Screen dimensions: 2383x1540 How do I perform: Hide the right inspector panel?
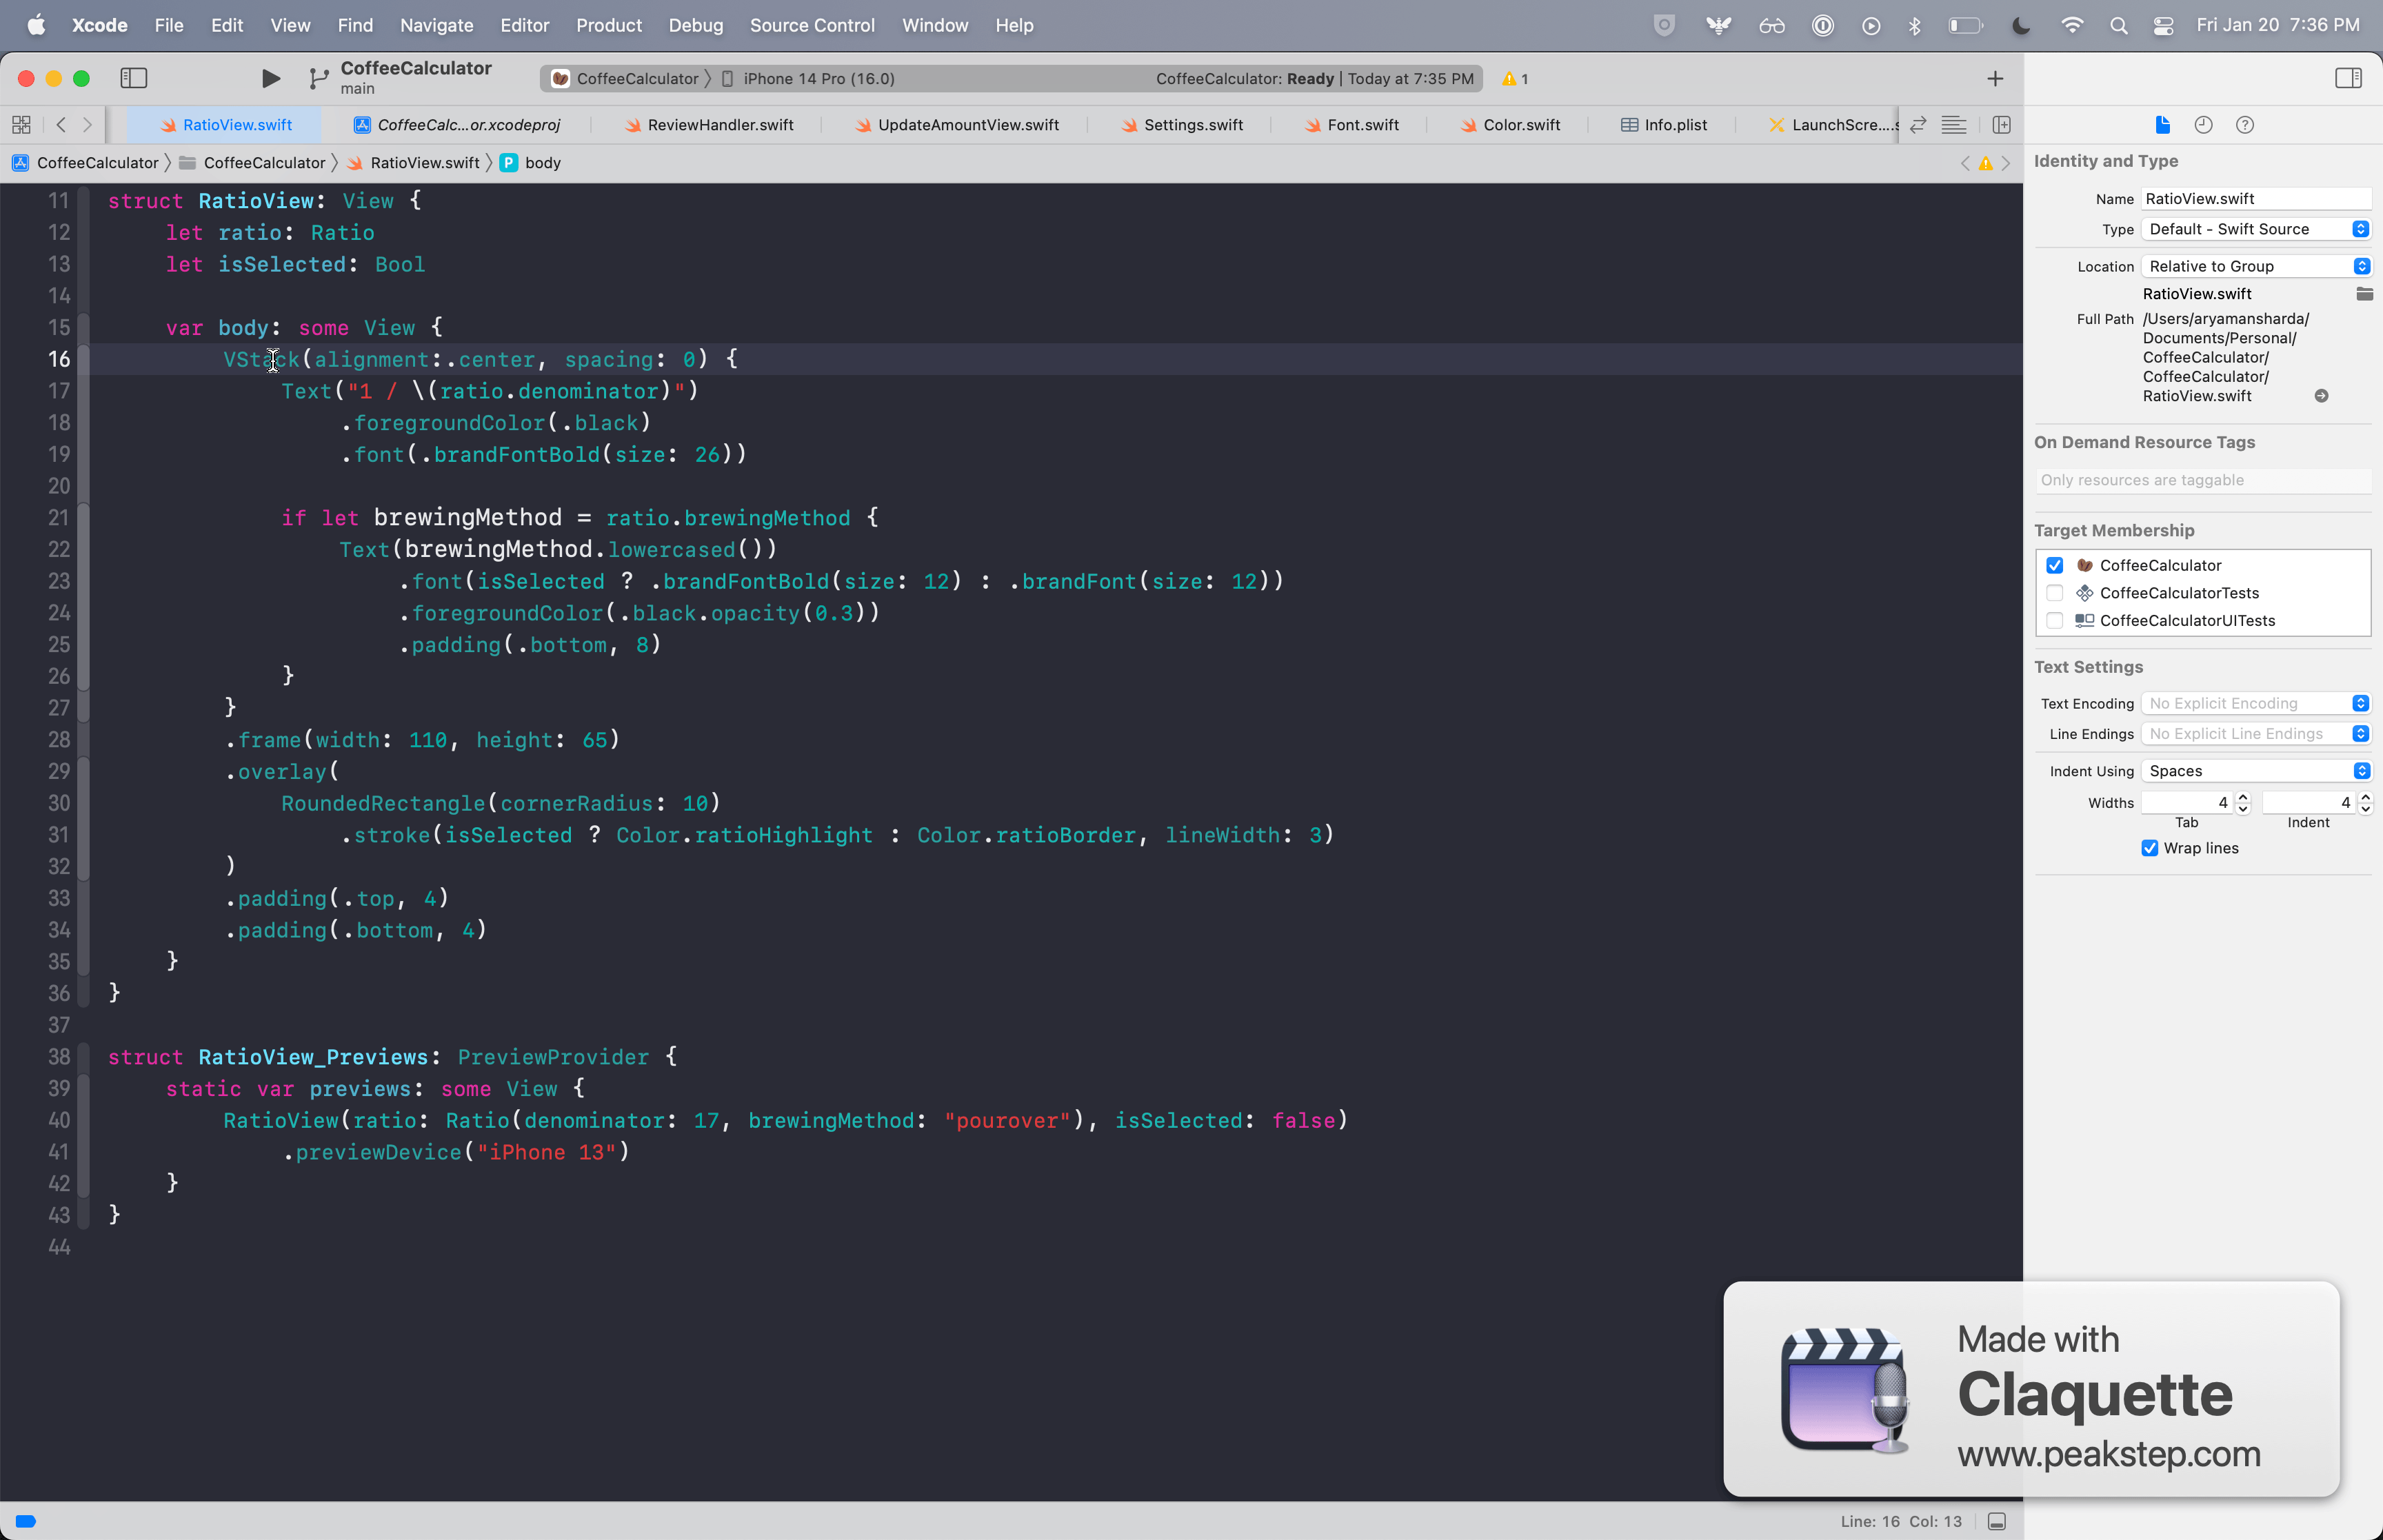pos(2348,77)
